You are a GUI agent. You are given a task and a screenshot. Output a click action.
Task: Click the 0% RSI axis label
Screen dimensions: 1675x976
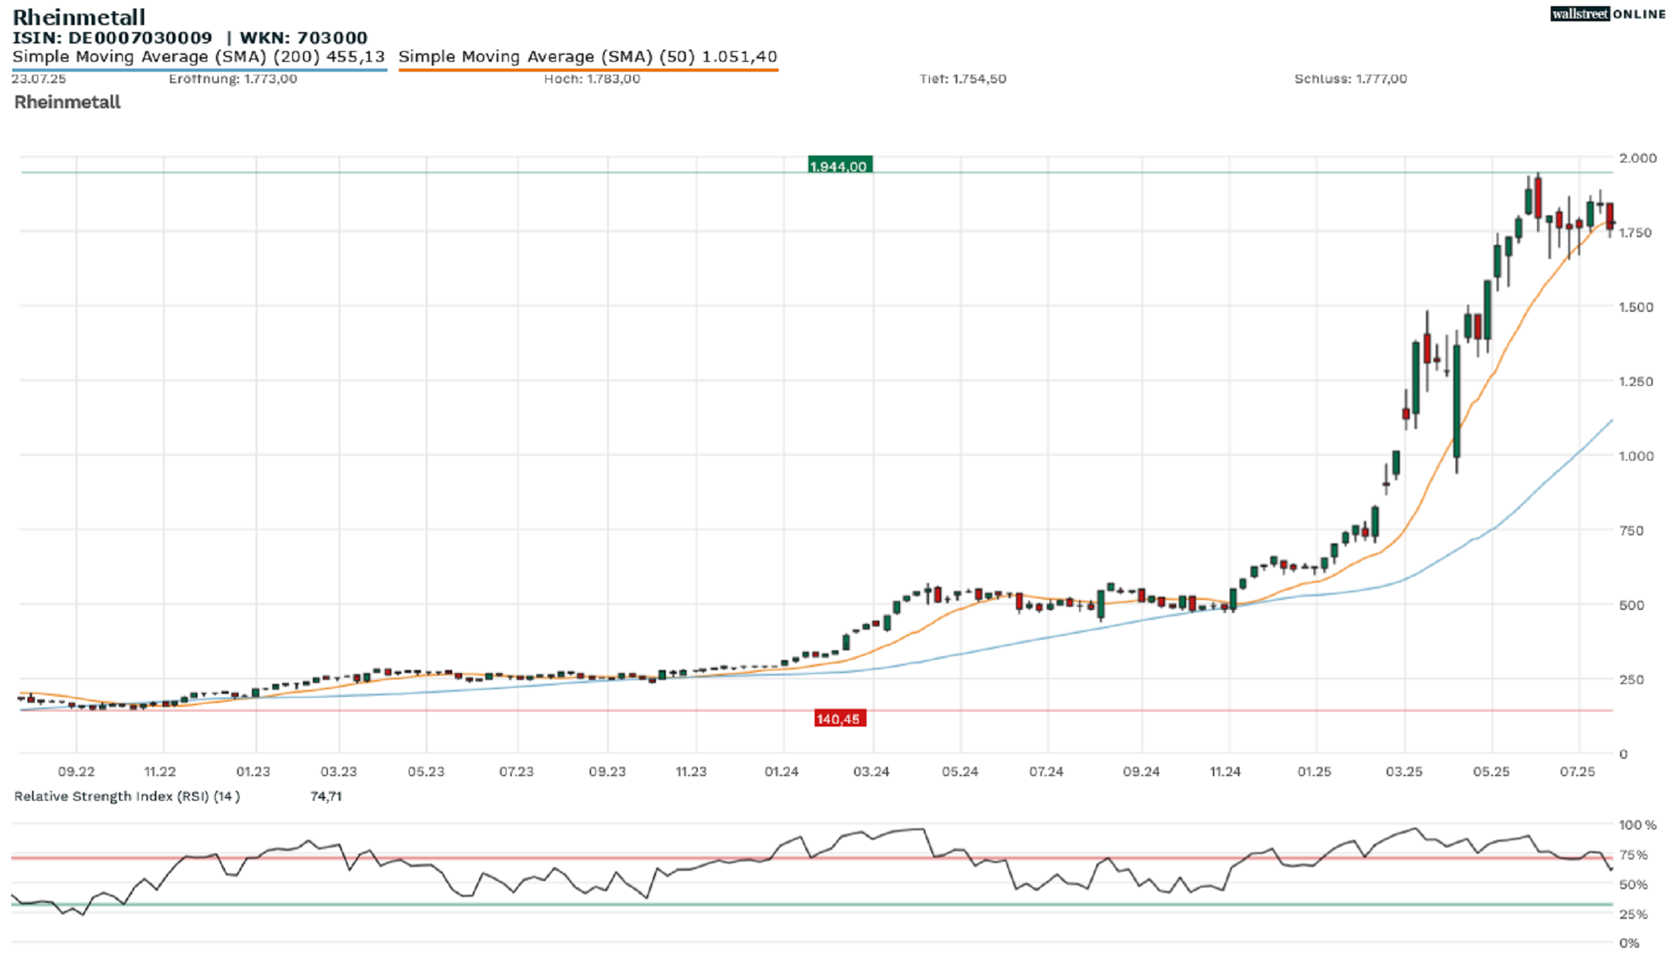(1629, 944)
